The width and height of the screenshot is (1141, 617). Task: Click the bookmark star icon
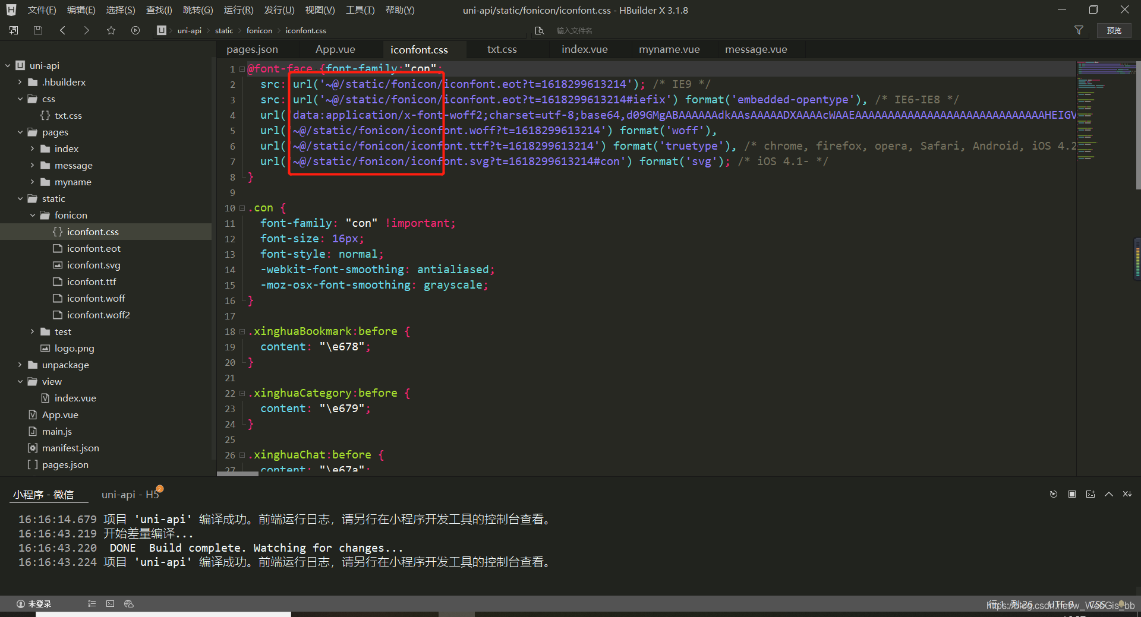click(111, 30)
